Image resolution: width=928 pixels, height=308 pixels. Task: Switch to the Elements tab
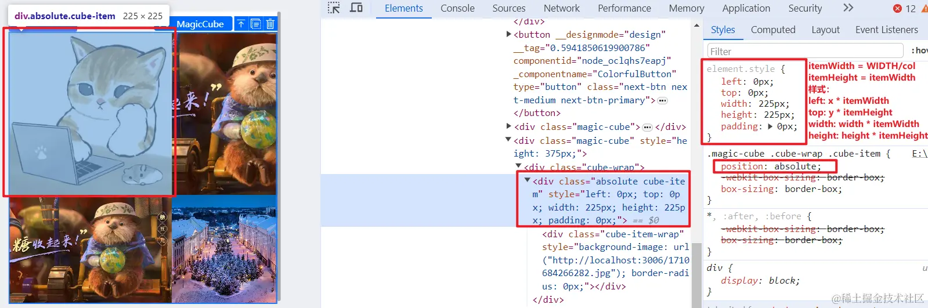click(404, 8)
